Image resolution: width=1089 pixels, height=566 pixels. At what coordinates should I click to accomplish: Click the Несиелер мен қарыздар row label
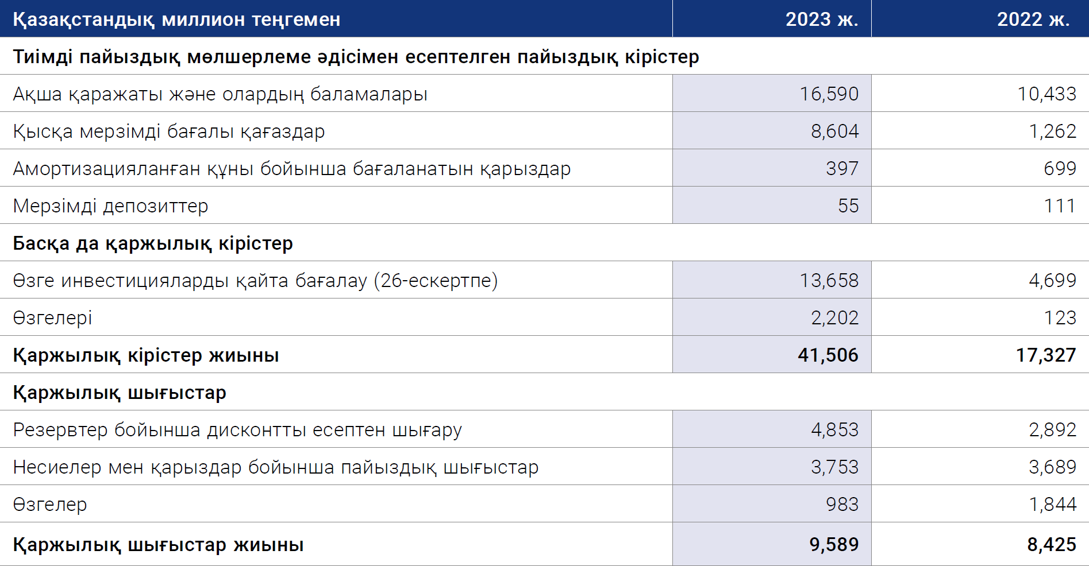click(x=276, y=467)
